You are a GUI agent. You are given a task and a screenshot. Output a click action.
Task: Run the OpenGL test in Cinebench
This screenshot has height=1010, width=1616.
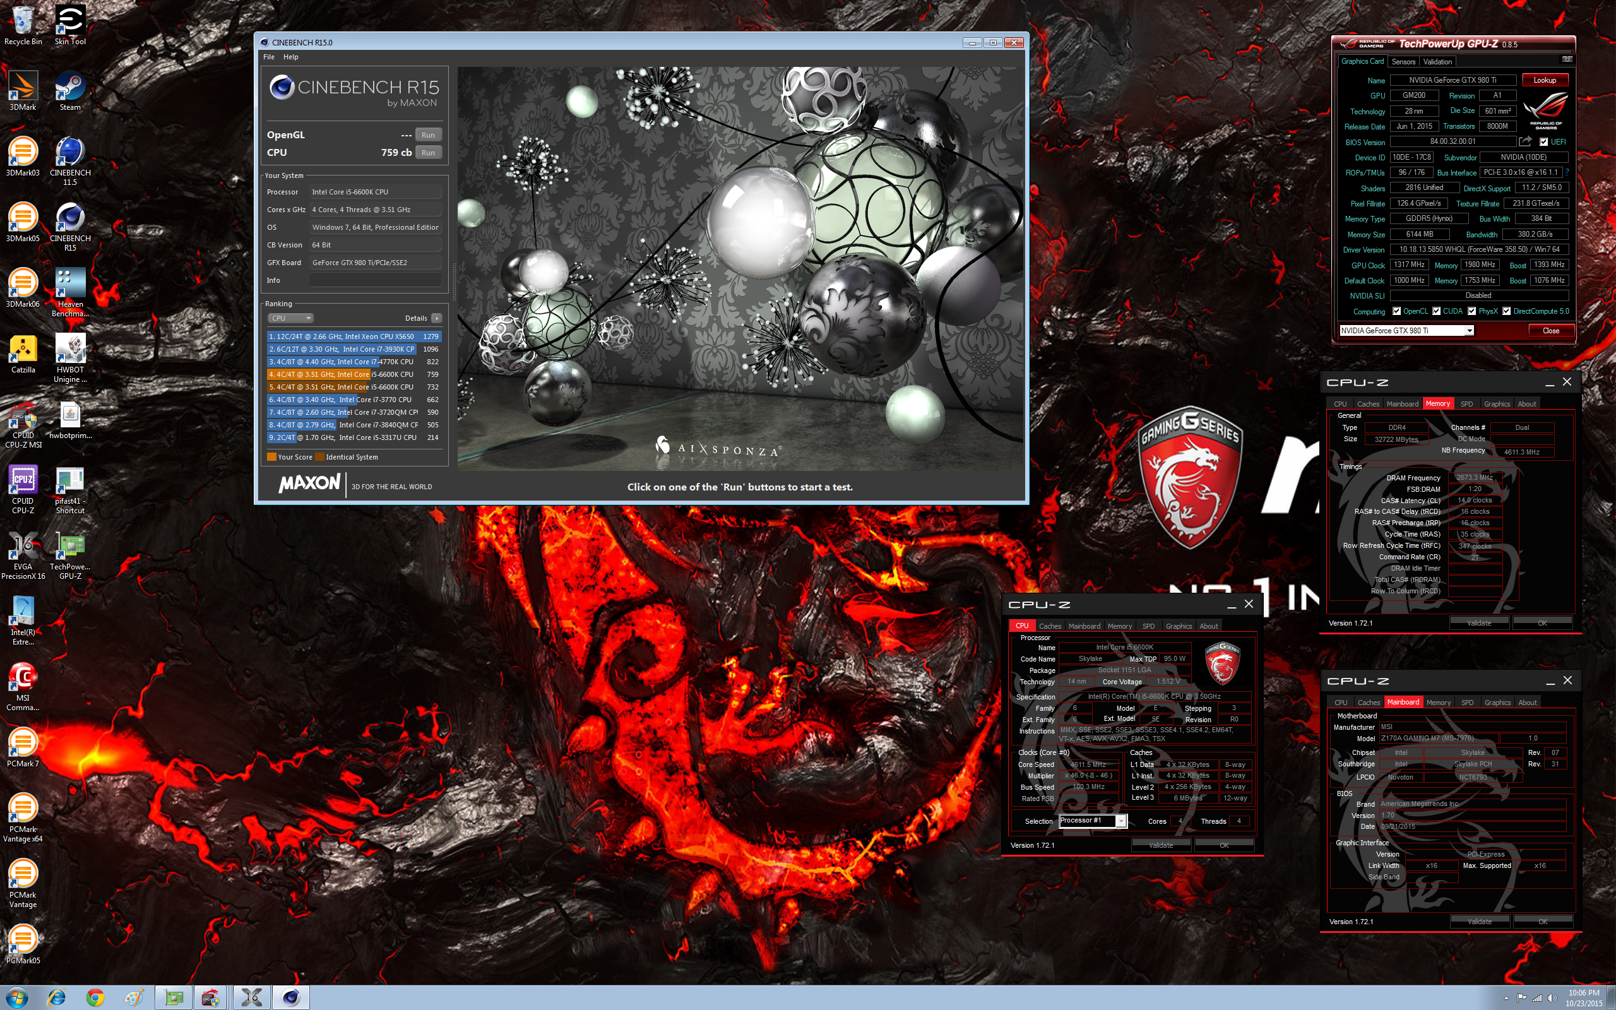coord(428,135)
